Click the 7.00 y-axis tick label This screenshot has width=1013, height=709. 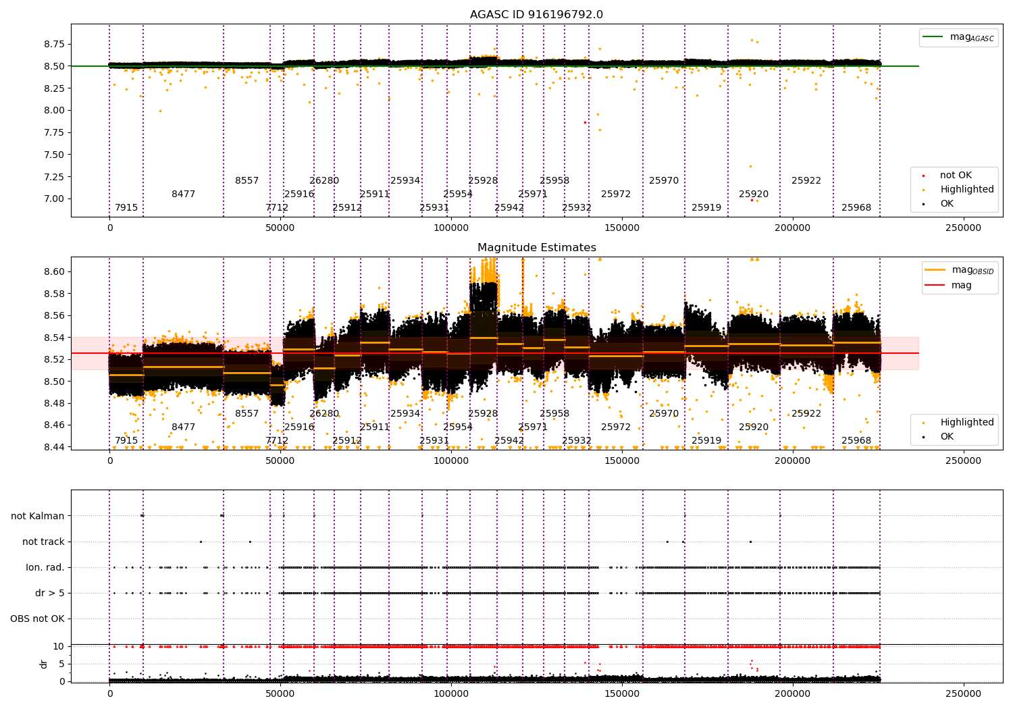pyautogui.click(x=53, y=199)
